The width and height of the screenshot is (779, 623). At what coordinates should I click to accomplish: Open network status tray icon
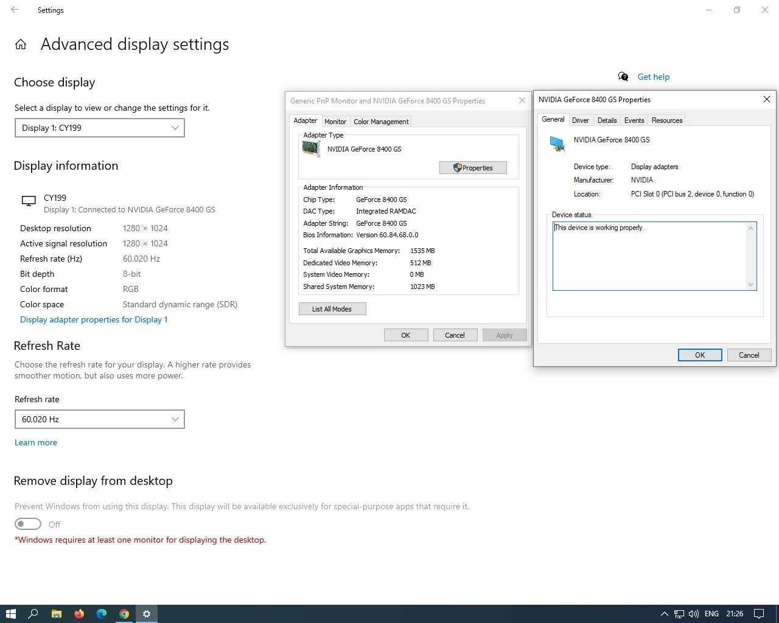tap(679, 614)
